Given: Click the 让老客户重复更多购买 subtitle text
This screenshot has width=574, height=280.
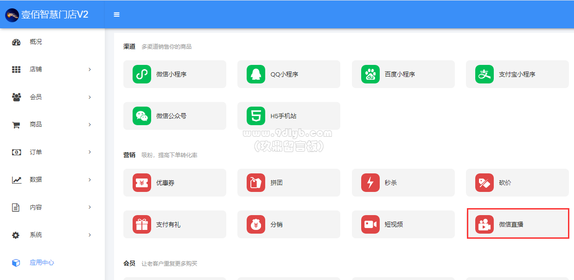Looking at the screenshot, I should tap(169, 264).
